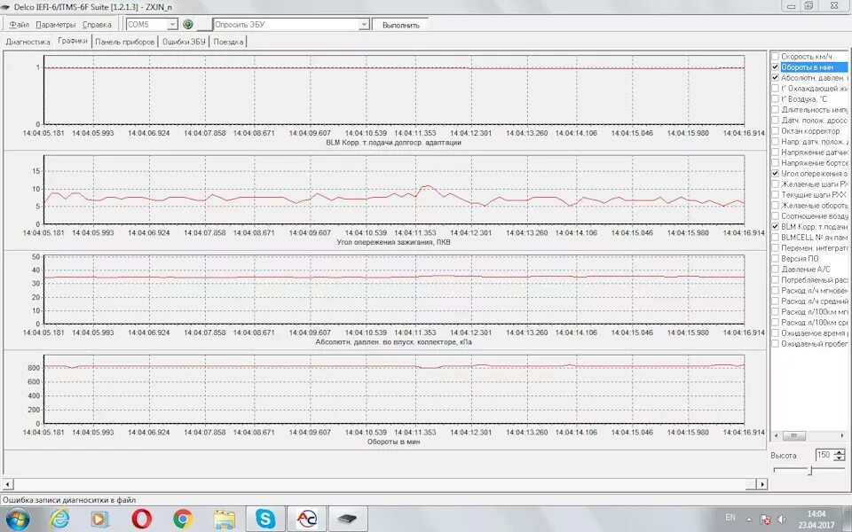Viewport: 852px width, 532px height.
Task: Expand the Опросить ЭБУ command dropdown
Action: [x=364, y=25]
